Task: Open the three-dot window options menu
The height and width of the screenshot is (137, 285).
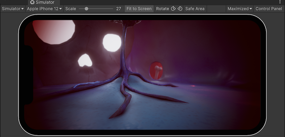Action: (x=280, y=2)
